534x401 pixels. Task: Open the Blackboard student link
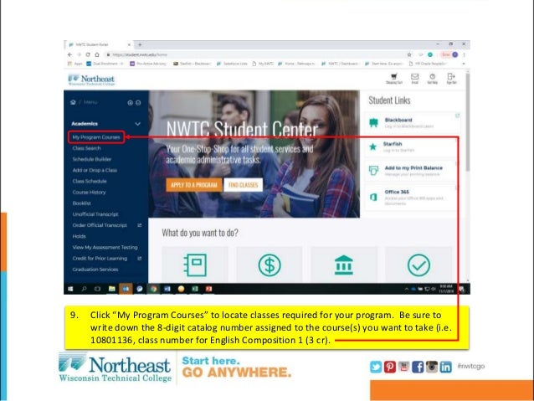click(x=413, y=123)
